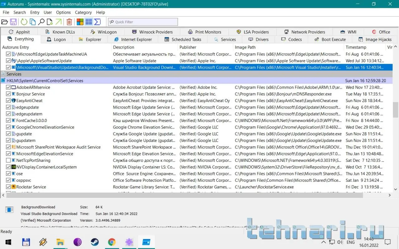The width and height of the screenshot is (399, 249).
Task: Uncheck the EasyAntiCheat service checkbox
Action: 8,101
